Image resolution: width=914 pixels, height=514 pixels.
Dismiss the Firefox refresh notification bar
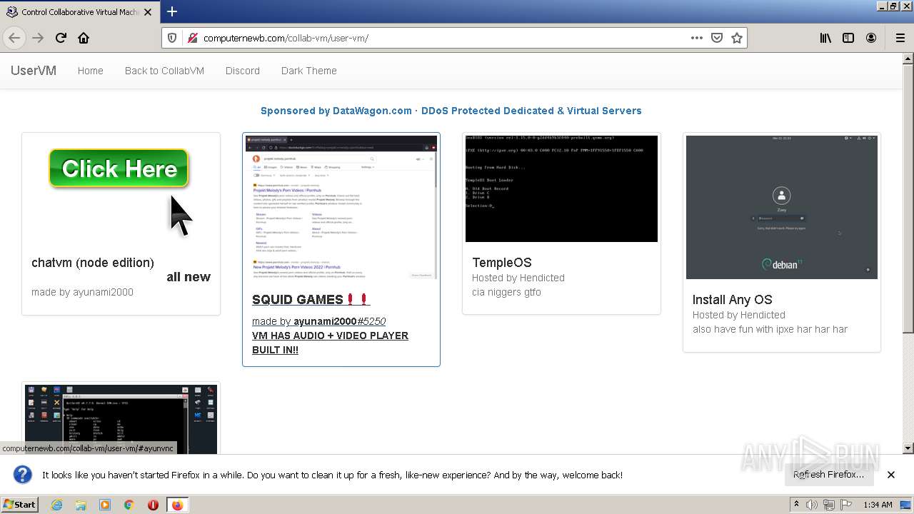(891, 475)
